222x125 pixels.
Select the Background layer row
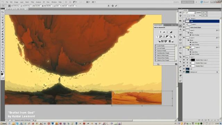point(201,72)
